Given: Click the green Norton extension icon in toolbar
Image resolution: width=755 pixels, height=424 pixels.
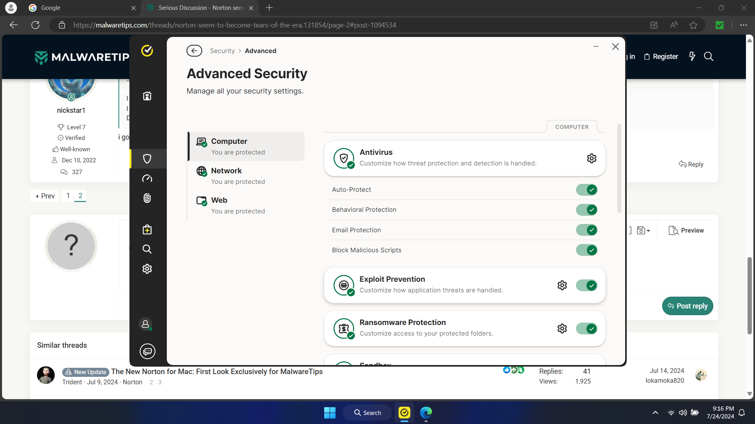Looking at the screenshot, I should point(720,25).
